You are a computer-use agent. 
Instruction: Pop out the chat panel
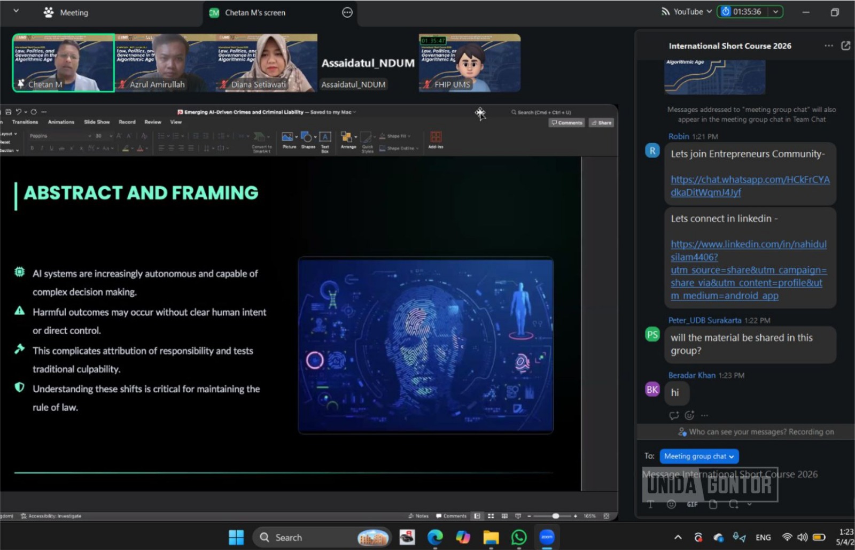pos(846,46)
